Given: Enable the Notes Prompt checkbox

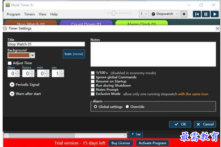Looking at the screenshot, I should [x=93, y=90].
